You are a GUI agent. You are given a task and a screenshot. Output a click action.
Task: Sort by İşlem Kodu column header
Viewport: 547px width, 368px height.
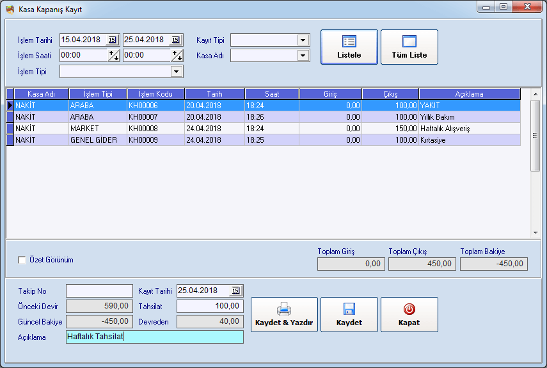tap(155, 94)
